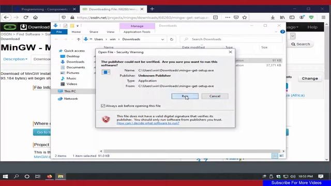Cancel the Open File security warning
The image size is (331, 186).
(x=215, y=96)
